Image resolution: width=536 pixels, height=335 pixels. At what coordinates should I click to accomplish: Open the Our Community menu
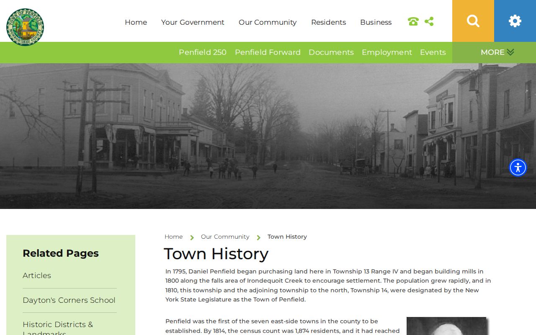click(268, 22)
